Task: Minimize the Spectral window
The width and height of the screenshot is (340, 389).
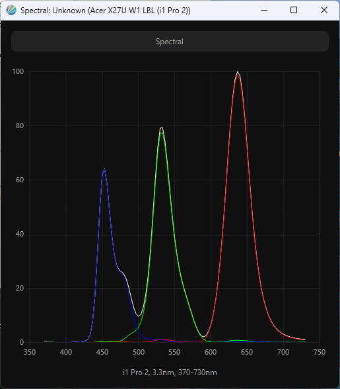Action: coord(264,10)
